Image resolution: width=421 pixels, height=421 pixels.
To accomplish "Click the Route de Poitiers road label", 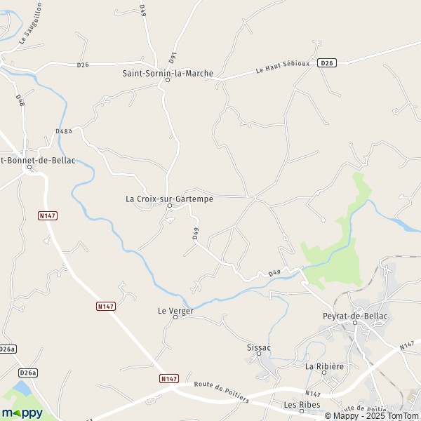I will point(222,392).
